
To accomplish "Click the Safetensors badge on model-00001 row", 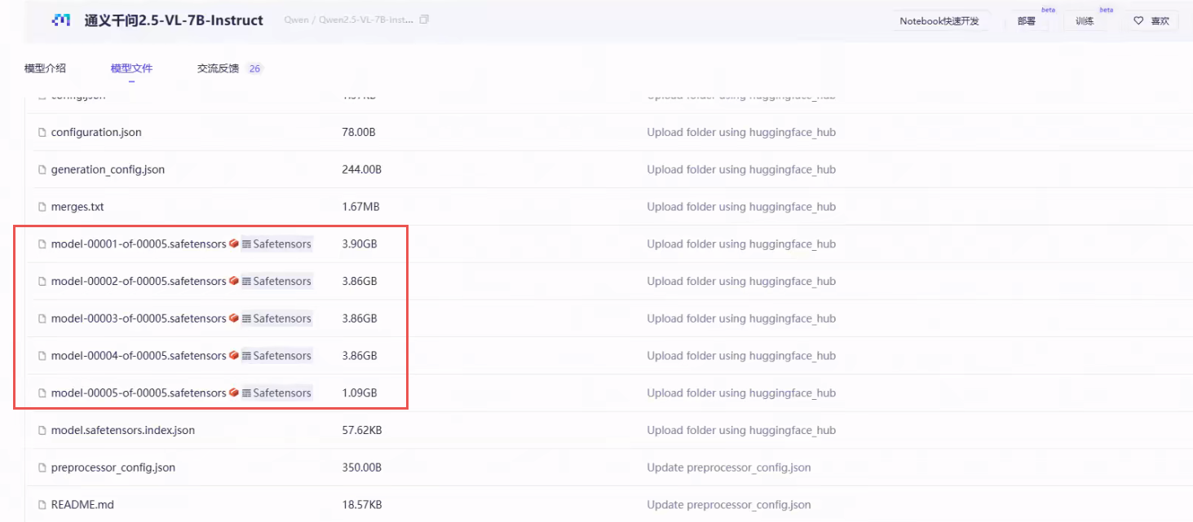I will 276,244.
